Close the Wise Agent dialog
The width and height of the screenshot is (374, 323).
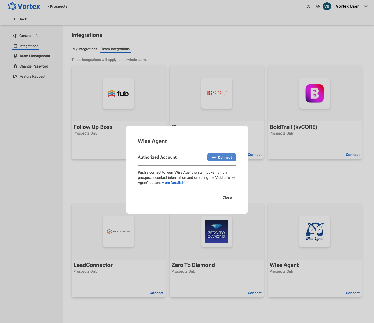(x=227, y=197)
